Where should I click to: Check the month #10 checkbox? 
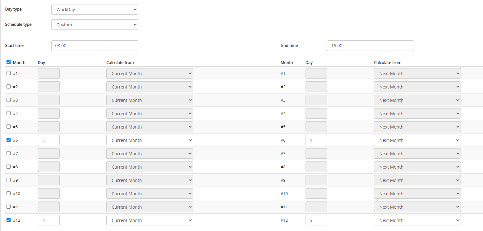pyautogui.click(x=8, y=193)
